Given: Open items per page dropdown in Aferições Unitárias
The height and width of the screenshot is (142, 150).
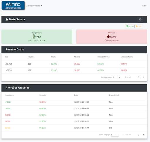Looking at the screenshot, I should click(x=115, y=135).
